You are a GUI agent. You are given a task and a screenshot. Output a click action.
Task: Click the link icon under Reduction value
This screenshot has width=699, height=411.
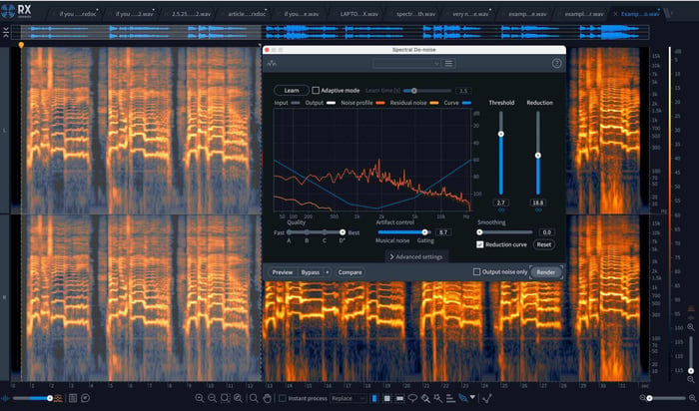[x=538, y=209]
